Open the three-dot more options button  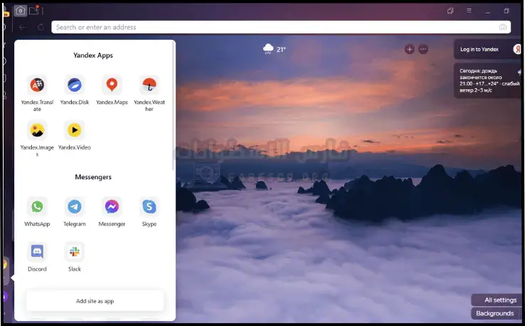(x=423, y=49)
